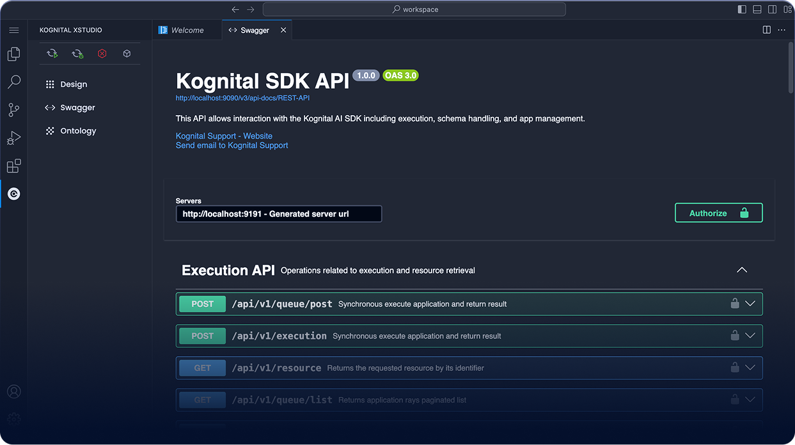Open the hamburger menu at top left
The width and height of the screenshot is (795, 445).
[13, 29]
